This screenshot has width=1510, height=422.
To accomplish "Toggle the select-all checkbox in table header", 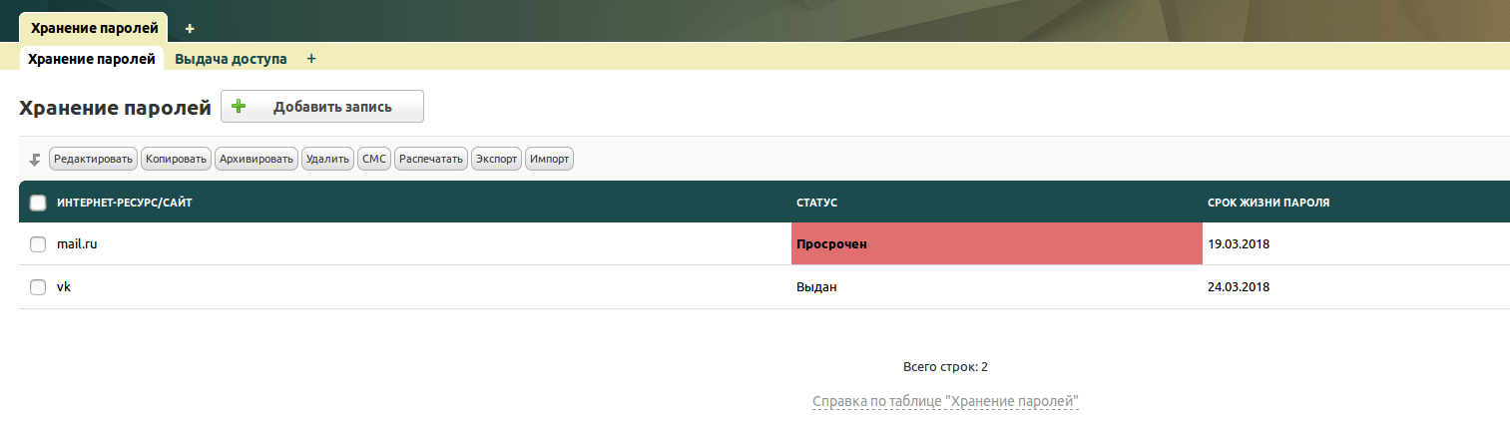I will (38, 204).
